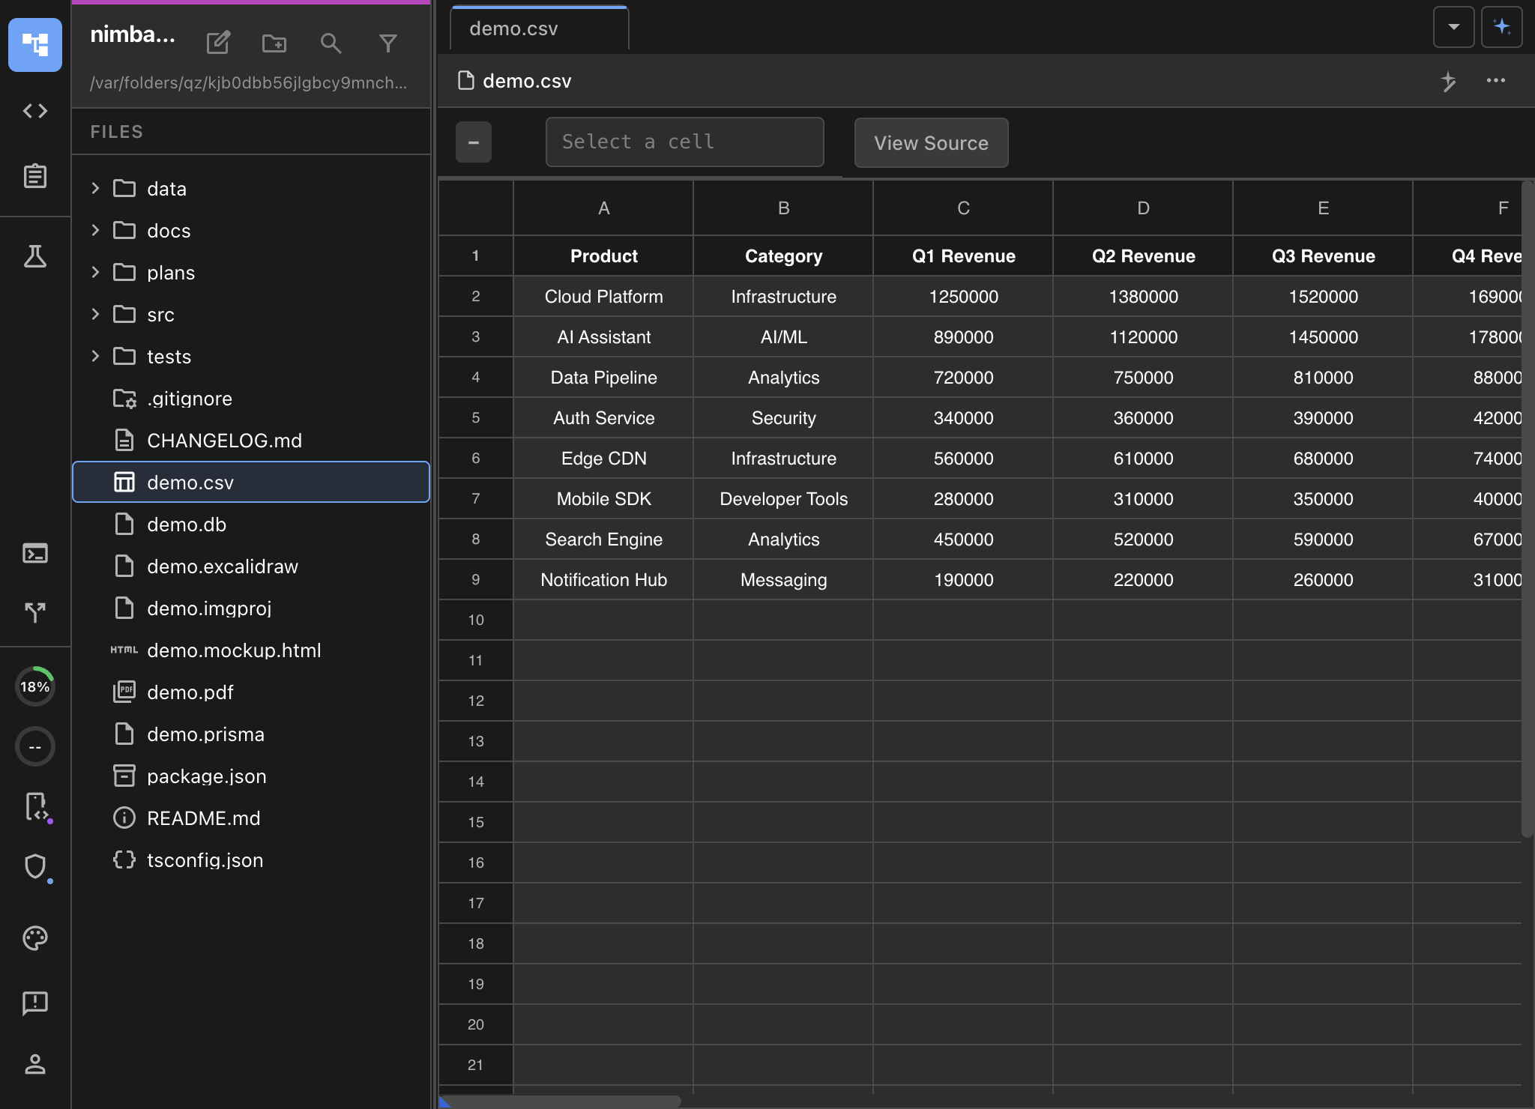This screenshot has width=1535, height=1109.
Task: Open the terminal icon in the sidebar
Action: pyautogui.click(x=35, y=553)
